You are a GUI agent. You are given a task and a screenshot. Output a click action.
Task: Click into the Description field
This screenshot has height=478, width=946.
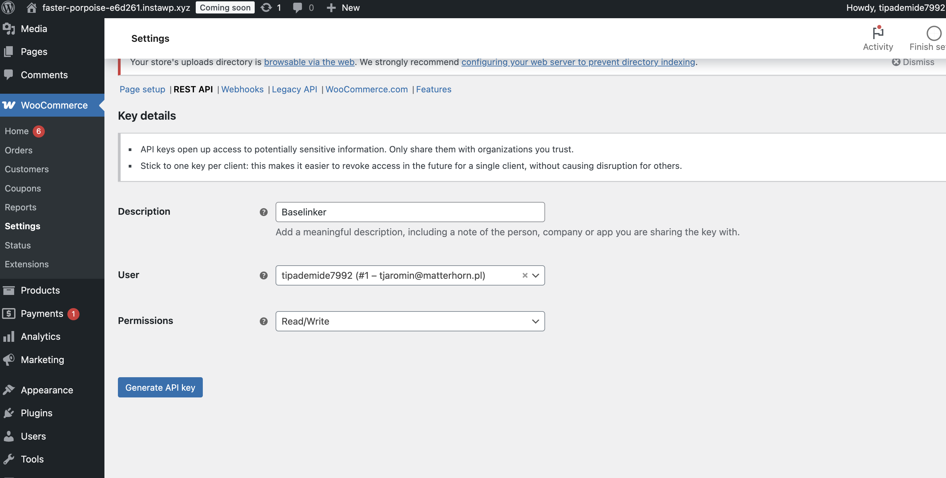point(410,212)
